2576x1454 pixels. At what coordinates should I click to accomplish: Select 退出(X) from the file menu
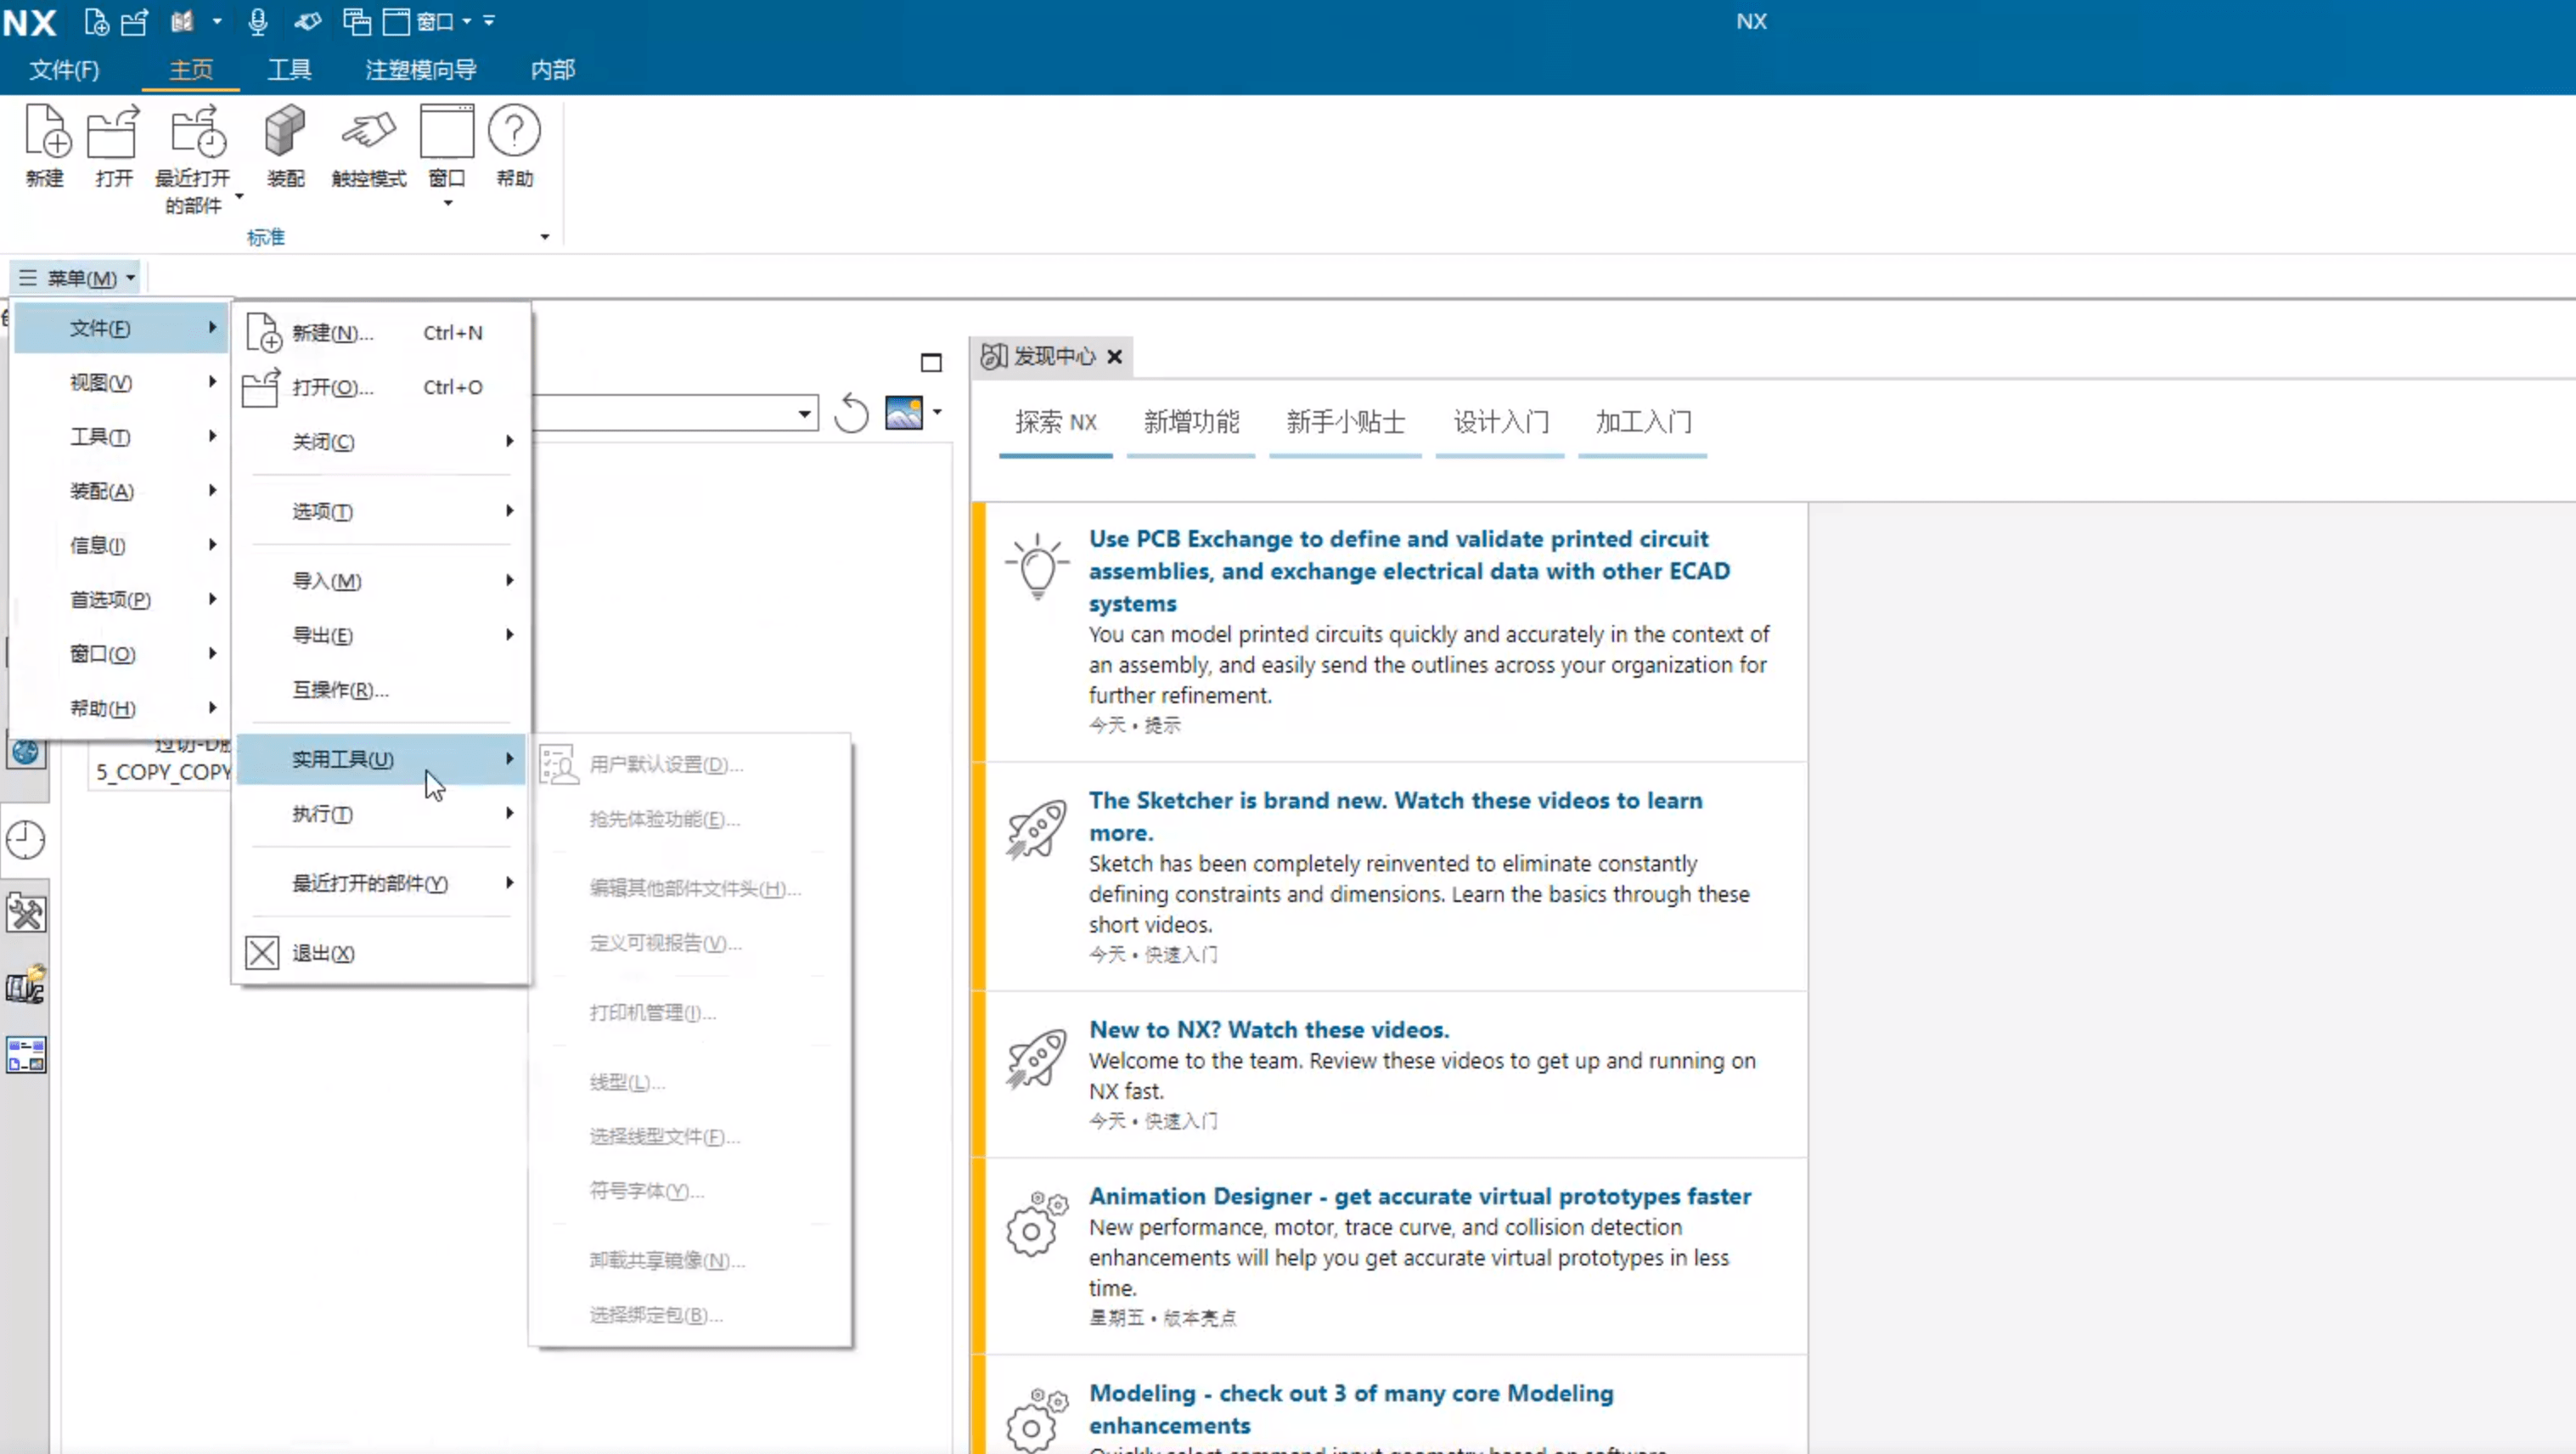click(x=322, y=953)
